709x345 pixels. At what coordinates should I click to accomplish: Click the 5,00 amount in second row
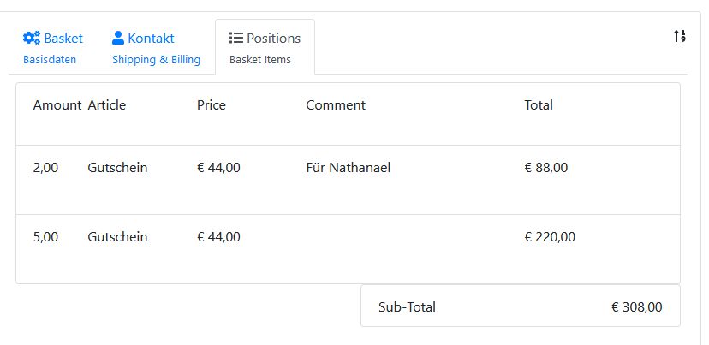pos(45,237)
